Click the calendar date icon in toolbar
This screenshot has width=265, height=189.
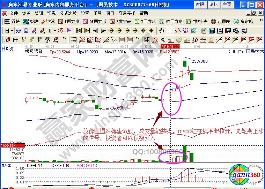click(204, 31)
